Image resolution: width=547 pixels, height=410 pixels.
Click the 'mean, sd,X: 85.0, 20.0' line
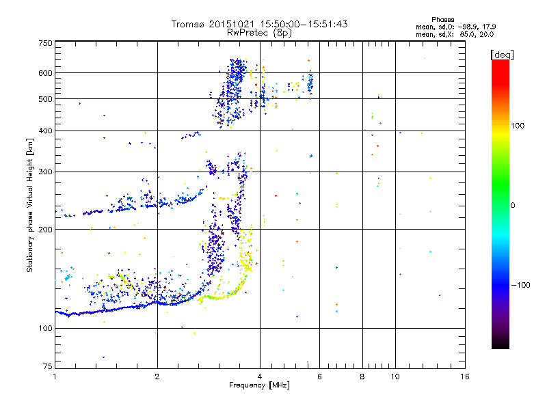click(x=455, y=34)
